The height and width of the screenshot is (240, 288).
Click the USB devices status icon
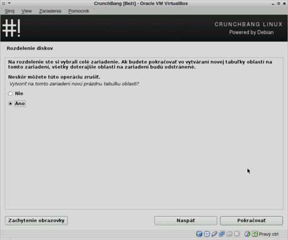(214, 234)
